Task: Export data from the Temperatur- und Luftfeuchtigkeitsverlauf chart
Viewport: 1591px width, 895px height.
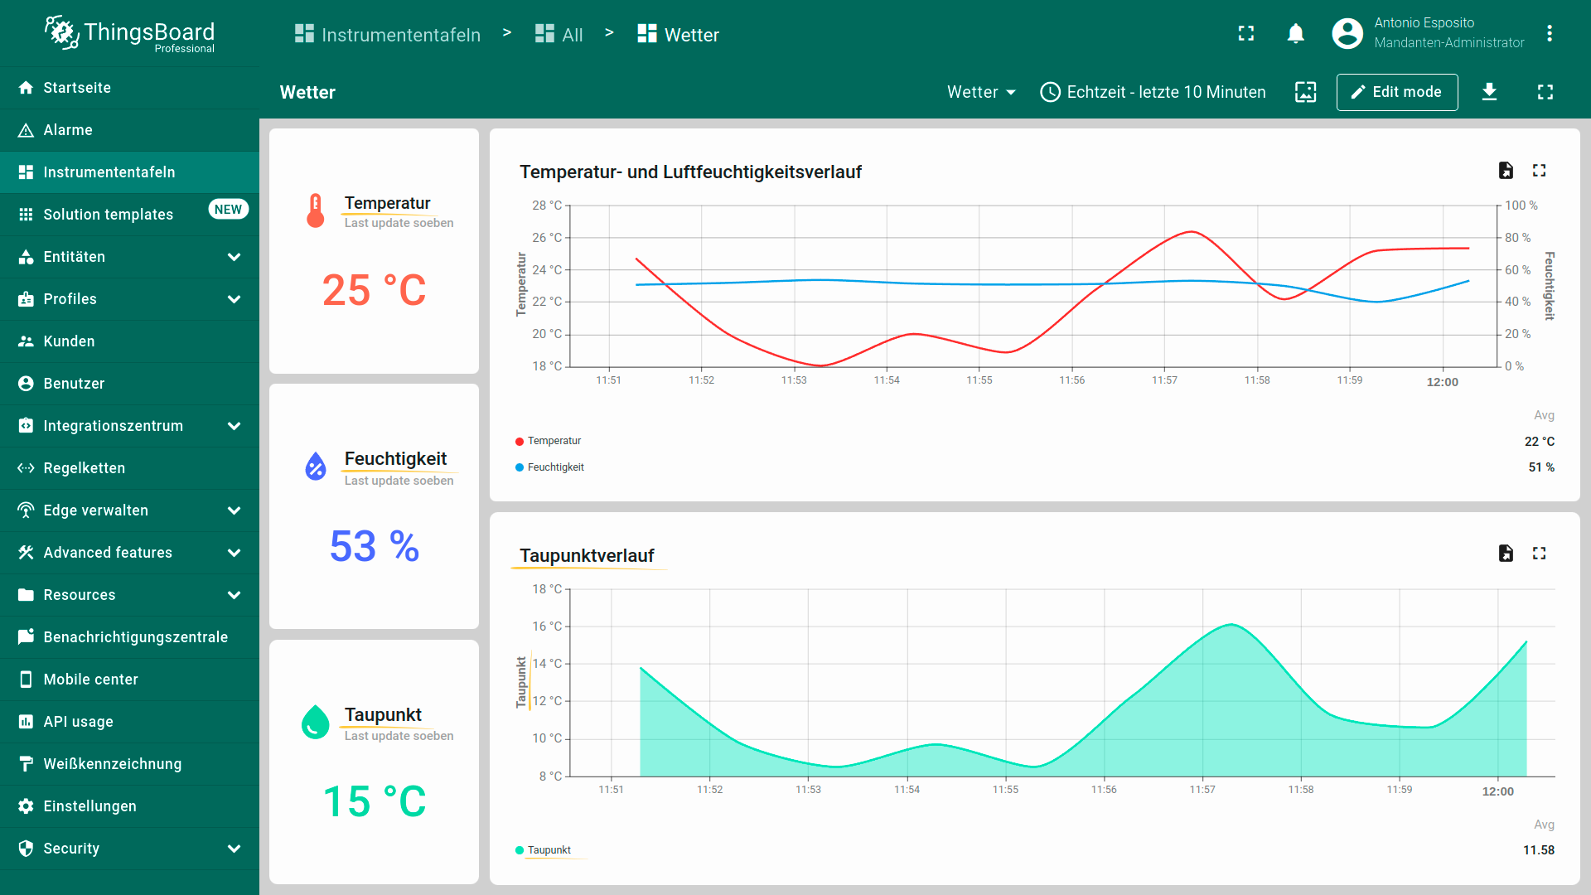Action: 1506,171
